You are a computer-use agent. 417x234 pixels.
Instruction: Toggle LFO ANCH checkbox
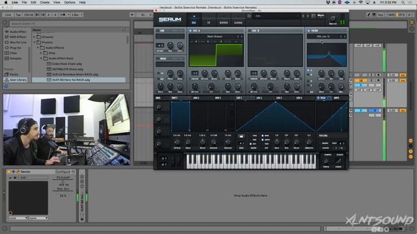tap(263, 140)
